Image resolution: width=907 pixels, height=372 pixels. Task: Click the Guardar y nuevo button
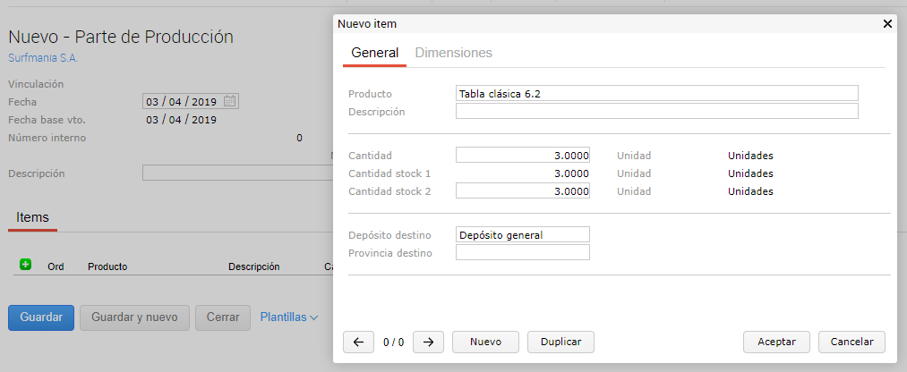click(134, 317)
